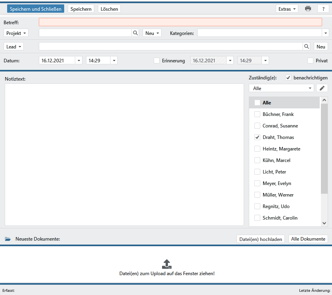Open help with the question mark button
The image size is (332, 295).
pos(323,9)
